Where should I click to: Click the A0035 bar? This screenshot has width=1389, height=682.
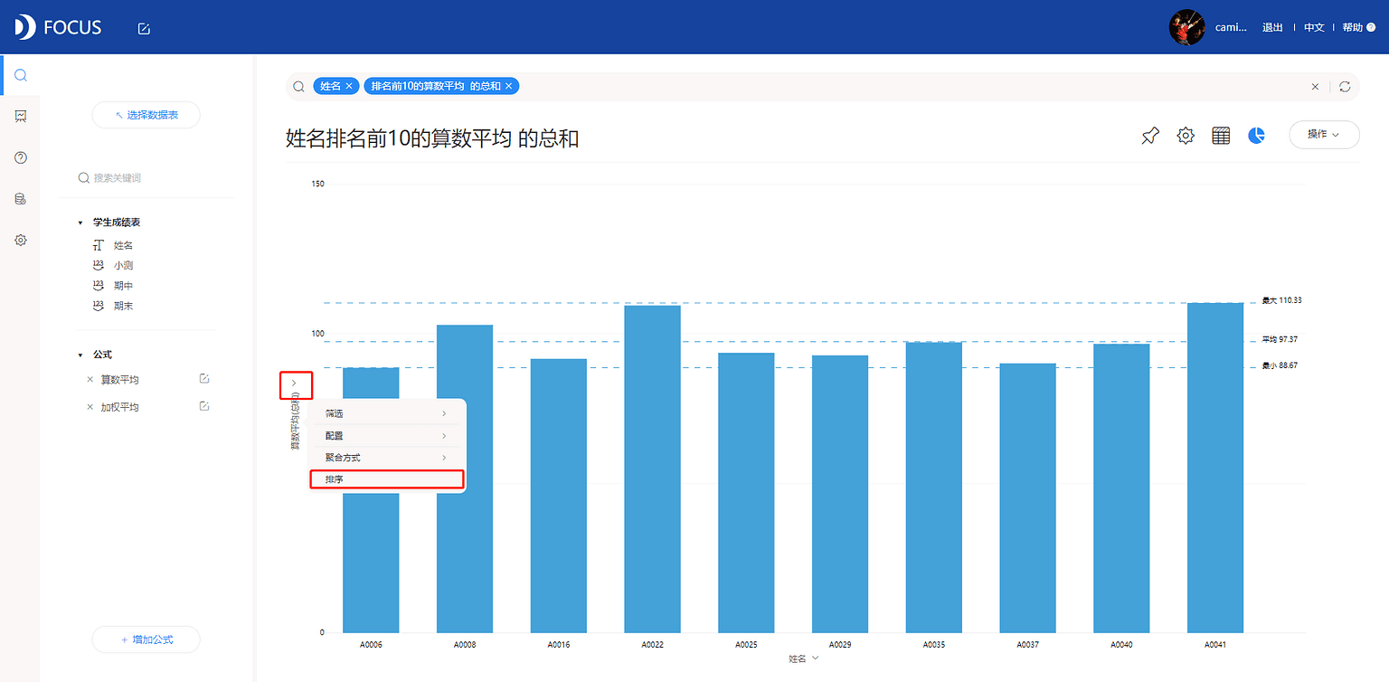tap(934, 488)
